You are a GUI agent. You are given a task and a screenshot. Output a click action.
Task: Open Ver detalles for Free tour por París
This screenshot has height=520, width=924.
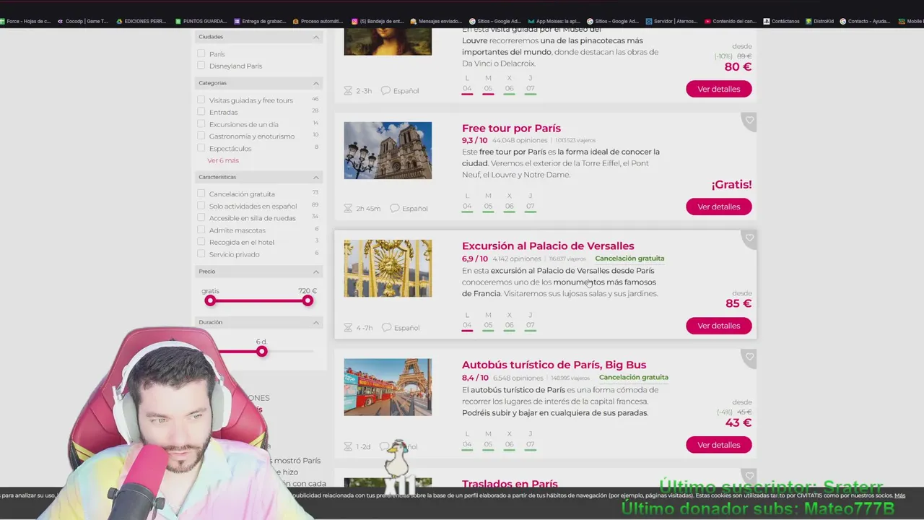[x=718, y=207]
